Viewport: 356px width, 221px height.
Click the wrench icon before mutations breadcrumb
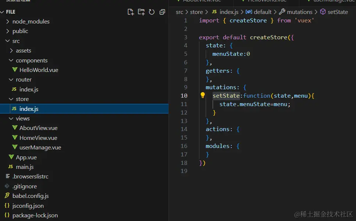point(282,11)
